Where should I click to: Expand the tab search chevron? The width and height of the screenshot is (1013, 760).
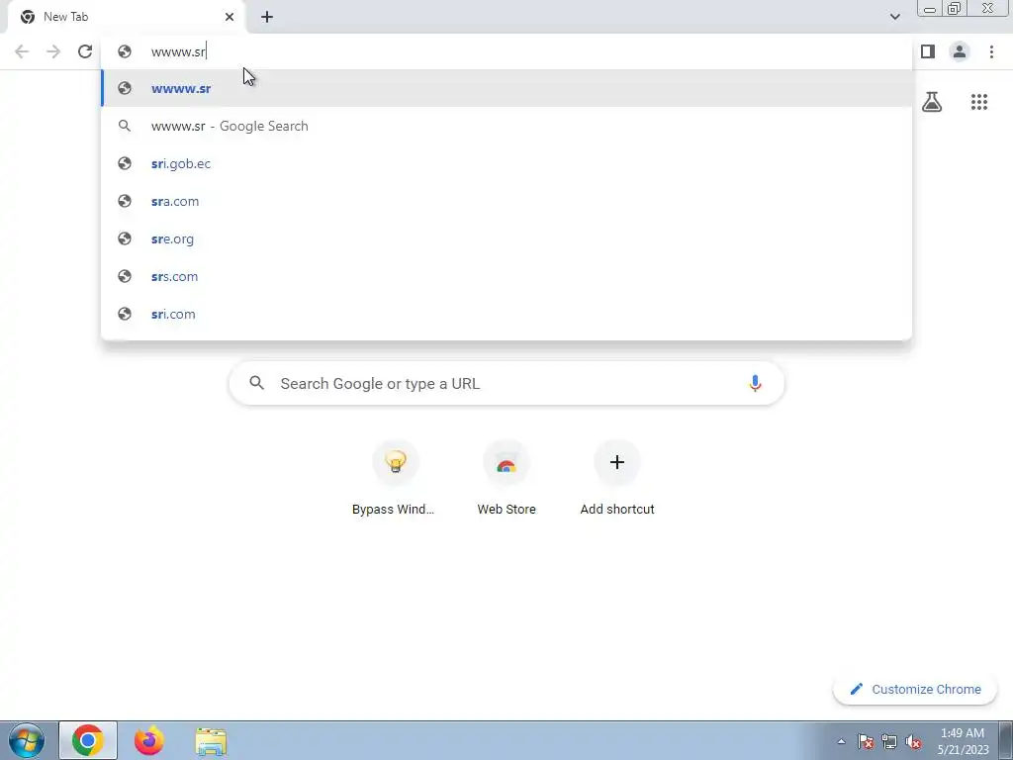(894, 17)
